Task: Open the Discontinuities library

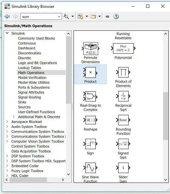Action: pyautogui.click(x=30, y=53)
